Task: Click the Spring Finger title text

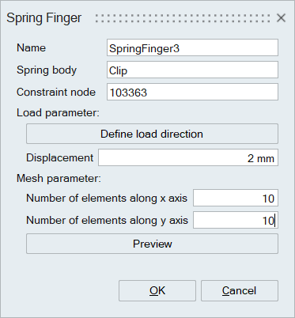Action: (43, 18)
